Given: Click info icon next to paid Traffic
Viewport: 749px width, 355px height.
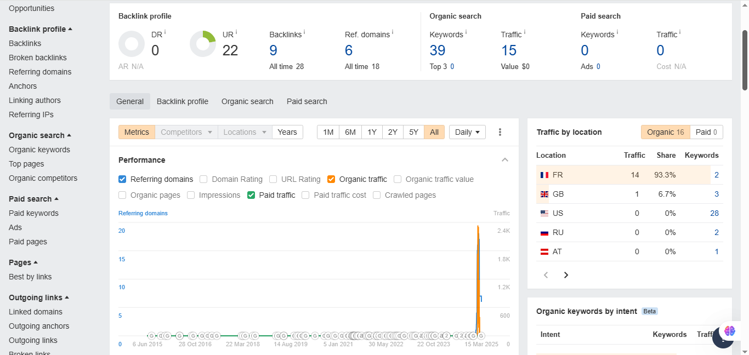Looking at the screenshot, I should click(x=680, y=32).
